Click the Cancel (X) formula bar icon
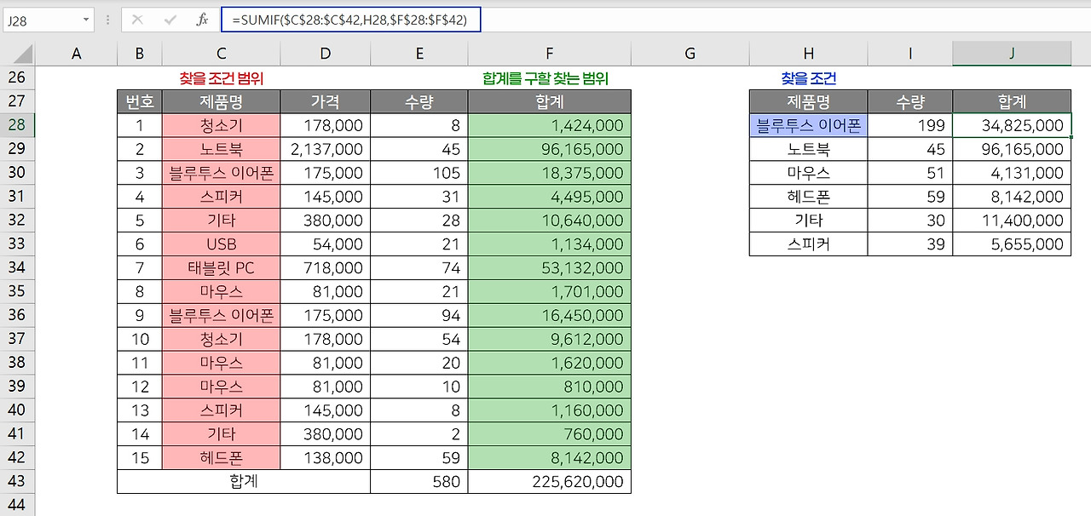The image size is (1091, 516). click(138, 20)
